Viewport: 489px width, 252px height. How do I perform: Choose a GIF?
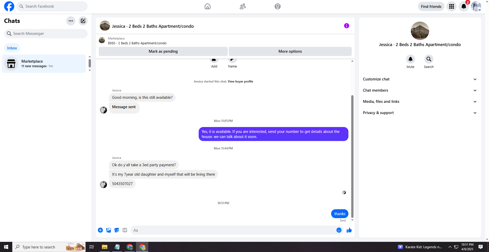click(125, 230)
